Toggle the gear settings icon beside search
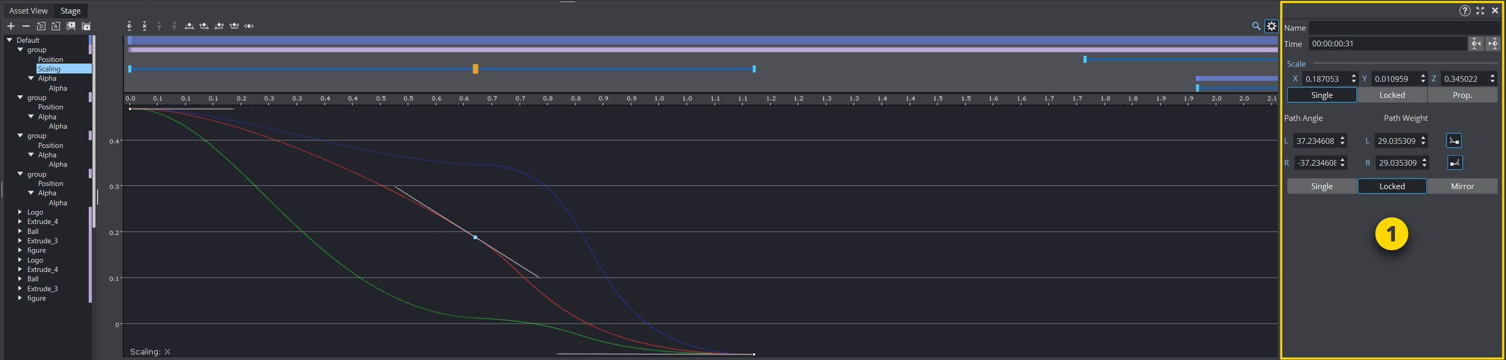This screenshot has width=1506, height=360. click(1271, 26)
